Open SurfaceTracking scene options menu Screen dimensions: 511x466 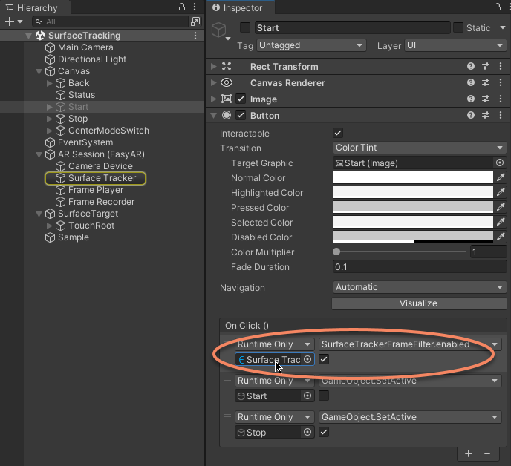[x=195, y=36]
